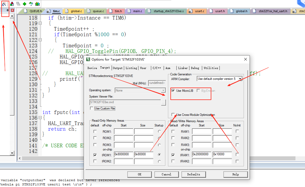The width and height of the screenshot is (305, 187).
Task: Click Cancel in the Options dialog
Action: tap(166, 174)
